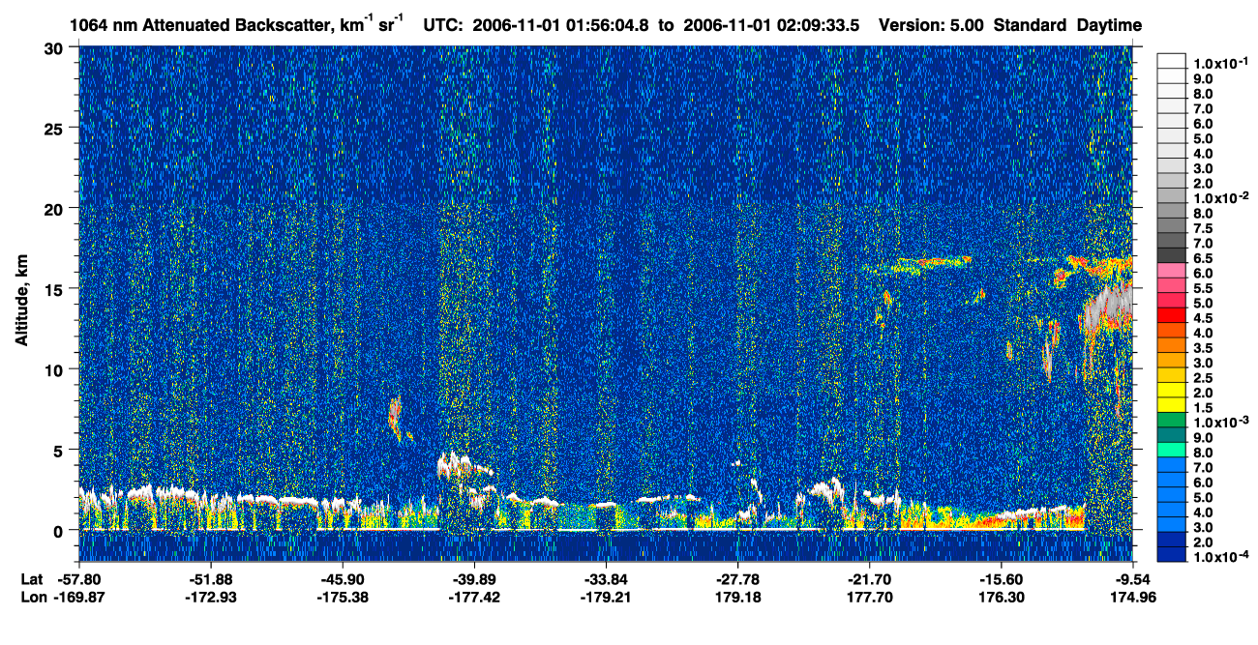Image resolution: width=1258 pixels, height=645 pixels.
Task: Click the isolated red cloud feature near 7 km
Action: [395, 414]
